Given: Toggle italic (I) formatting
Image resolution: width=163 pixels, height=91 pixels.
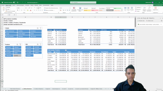Looking at the screenshot, I should pyautogui.click(x=20, y=10).
